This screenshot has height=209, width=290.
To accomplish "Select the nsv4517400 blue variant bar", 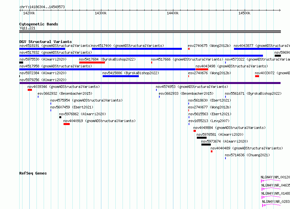I will tap(137, 49).
